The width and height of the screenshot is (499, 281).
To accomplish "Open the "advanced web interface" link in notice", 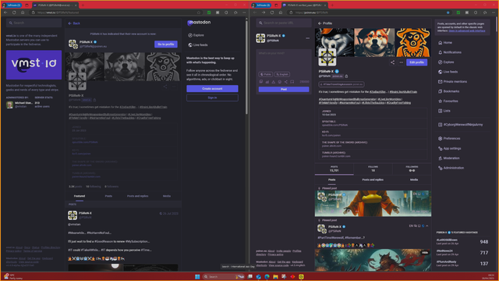I will click(x=467, y=31).
